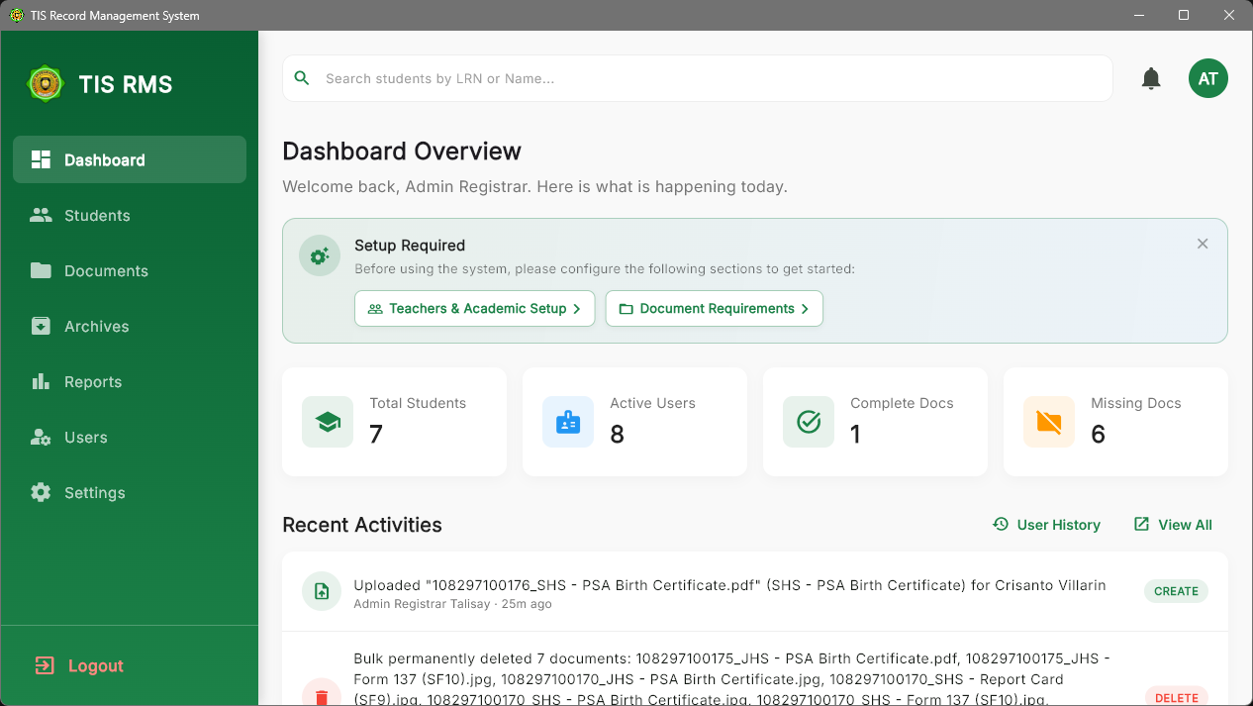The height and width of the screenshot is (706, 1253).
Task: Click the upload file icon on Crisanto activity
Action: 322,591
